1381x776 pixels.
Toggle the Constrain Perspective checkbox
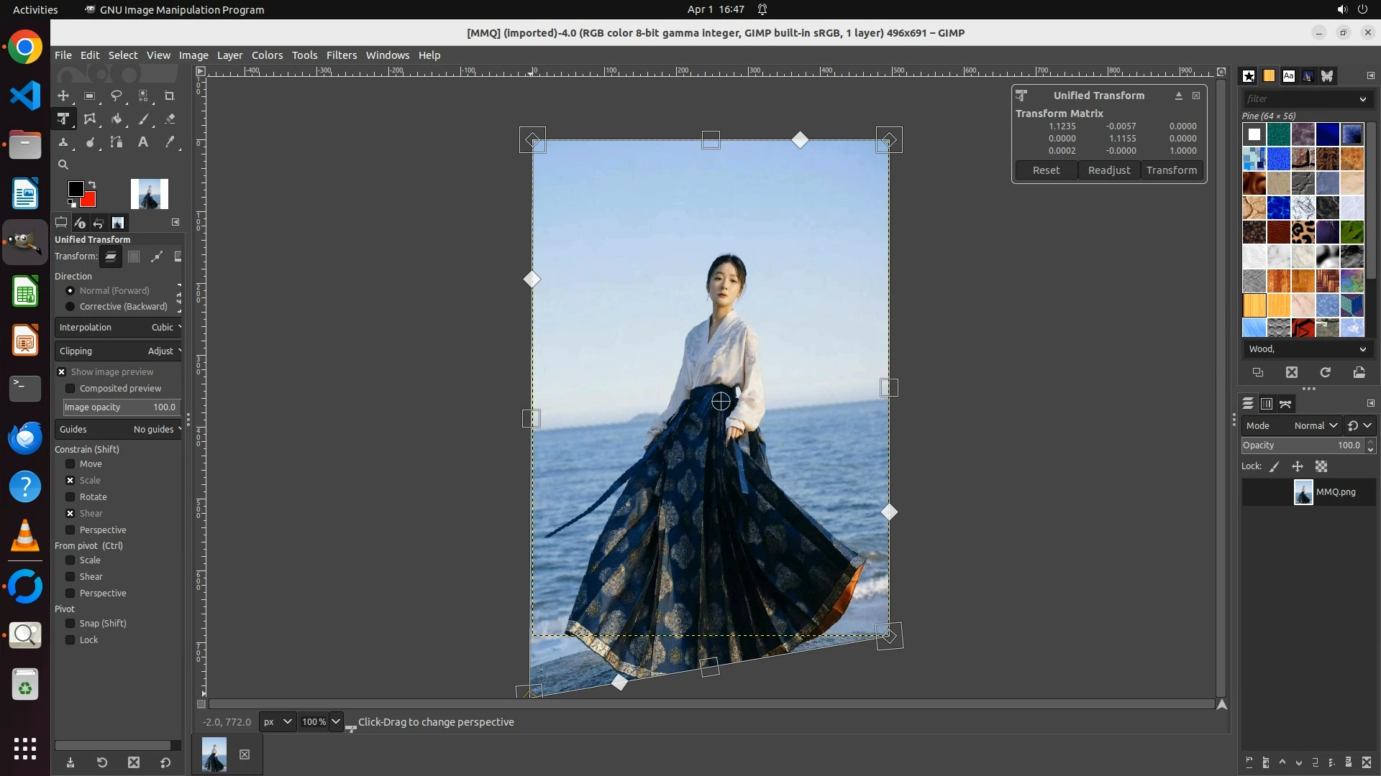tap(70, 530)
